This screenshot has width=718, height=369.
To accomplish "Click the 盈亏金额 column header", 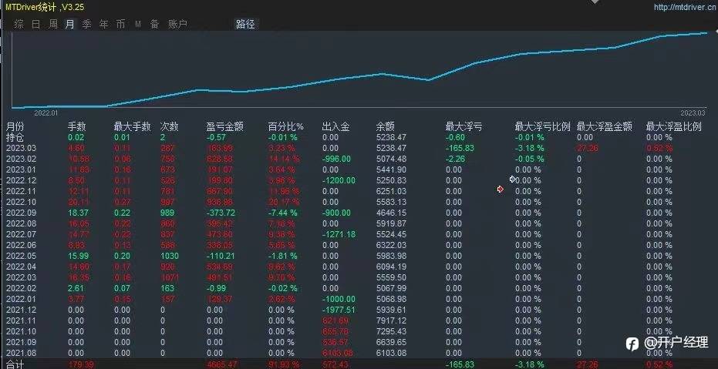I will 225,126.
